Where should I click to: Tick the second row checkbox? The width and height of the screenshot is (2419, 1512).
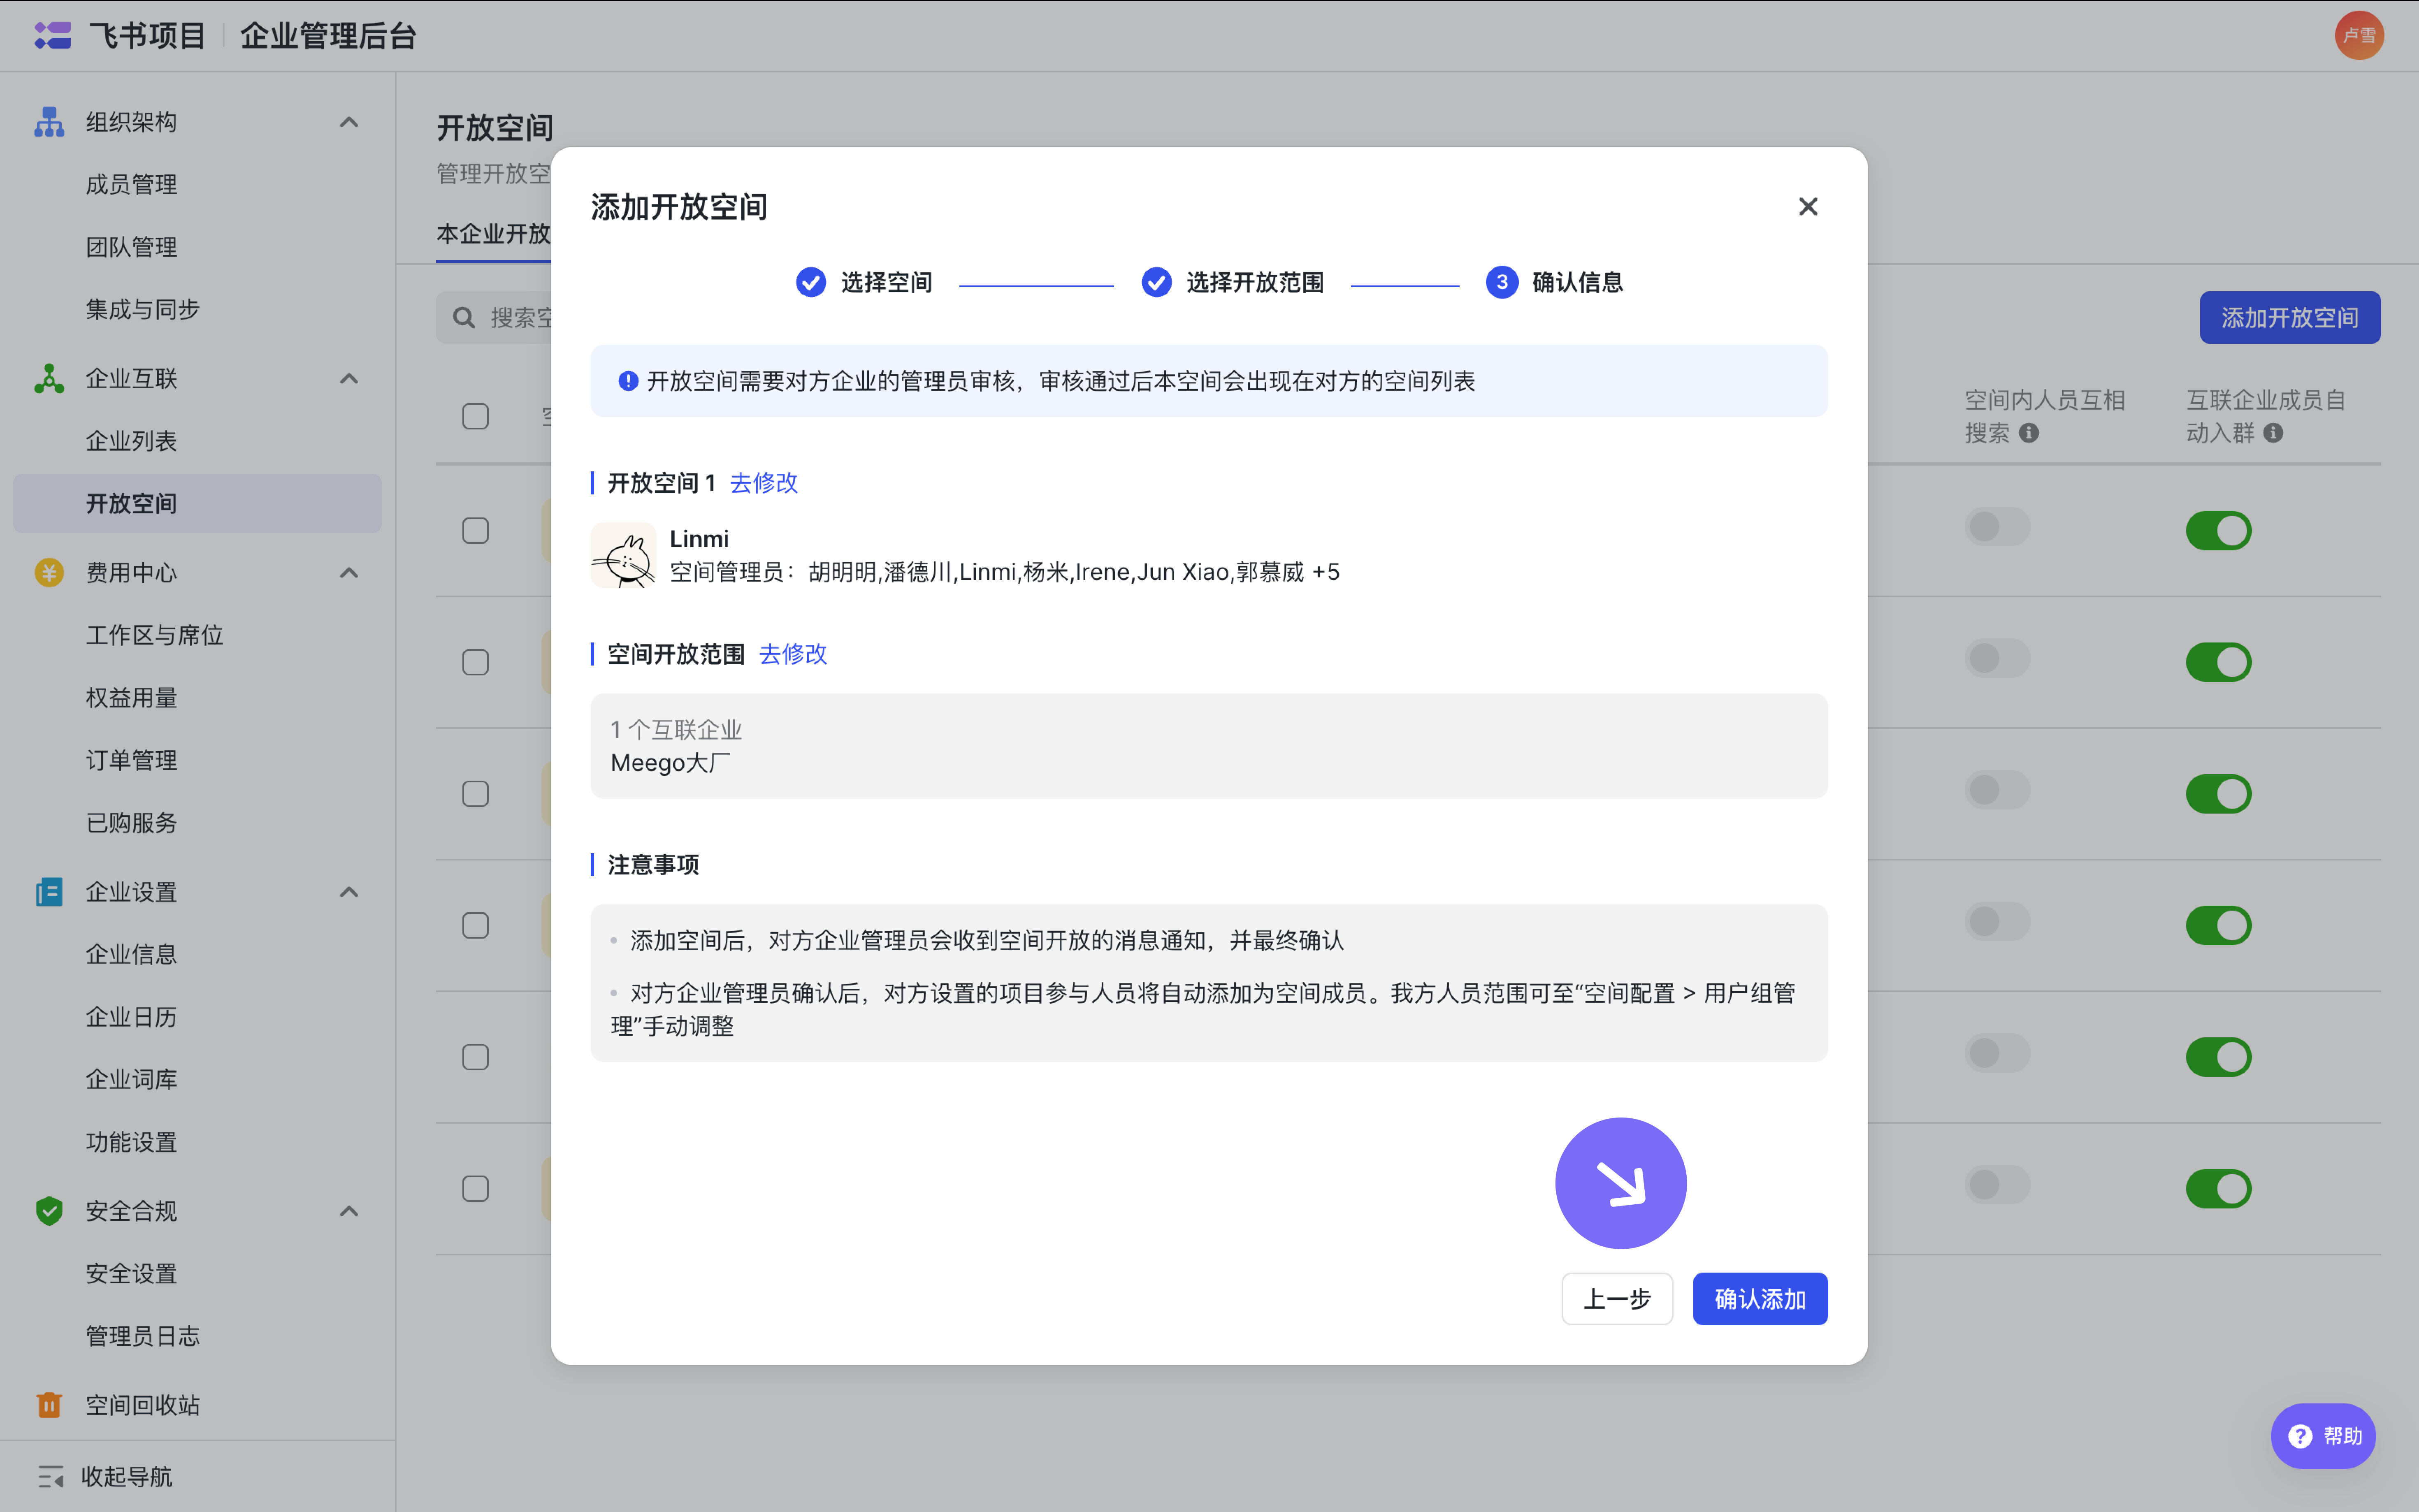(475, 662)
